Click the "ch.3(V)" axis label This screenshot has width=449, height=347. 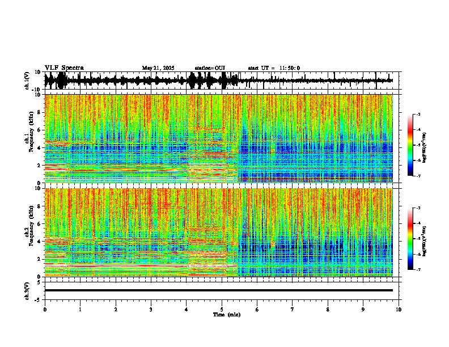[27, 291]
